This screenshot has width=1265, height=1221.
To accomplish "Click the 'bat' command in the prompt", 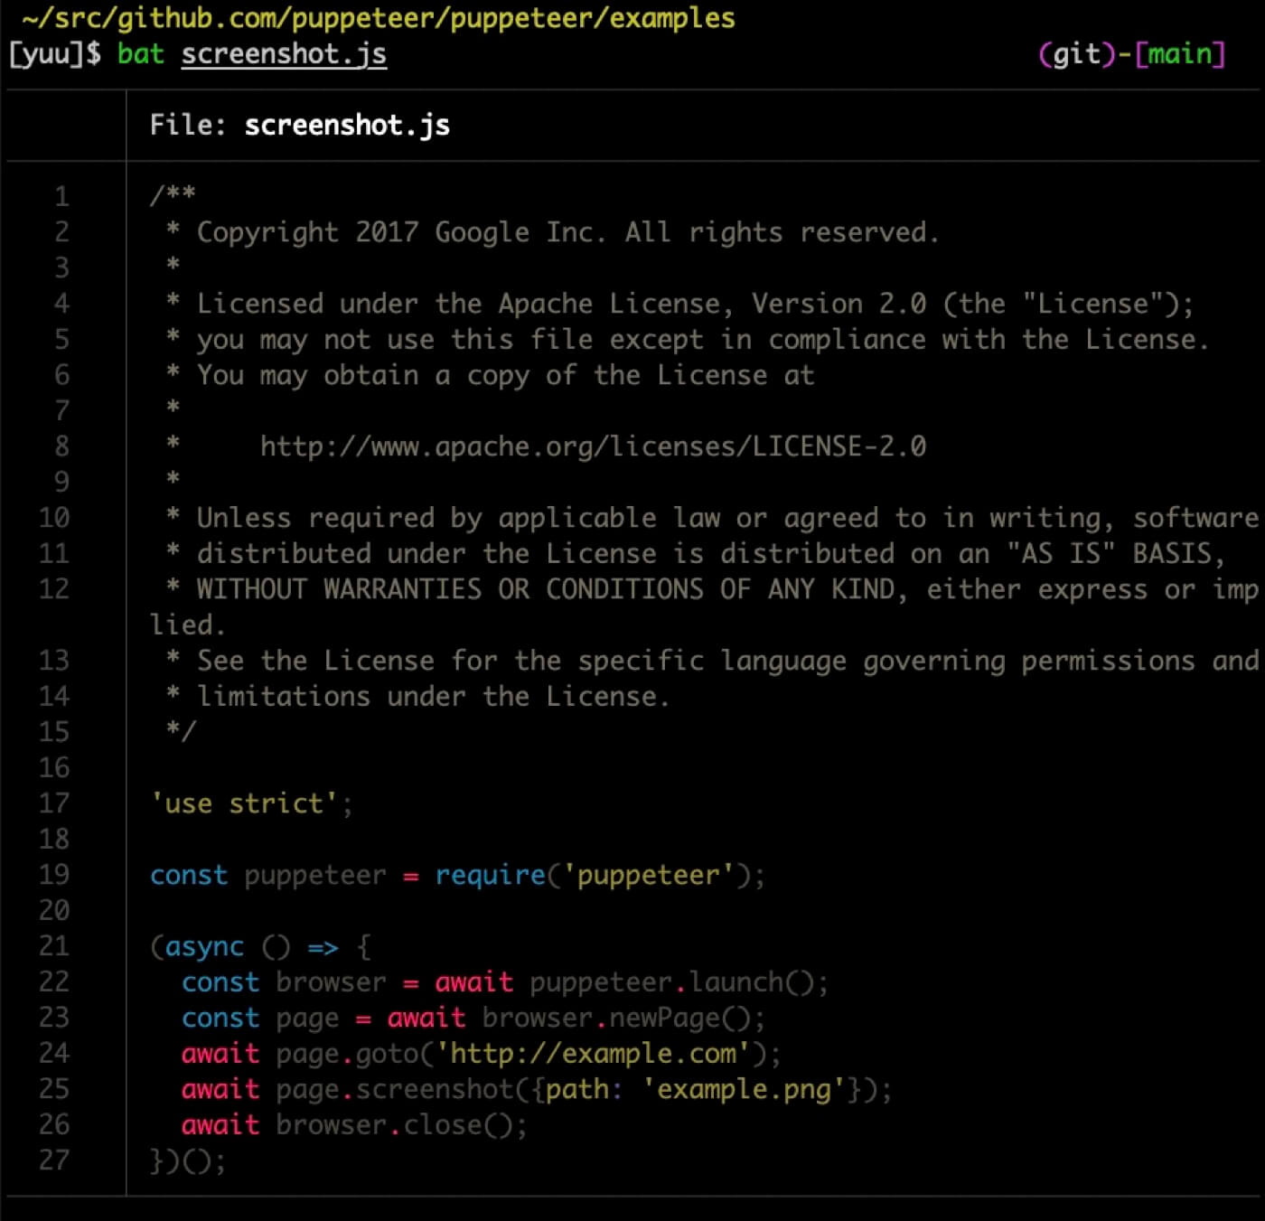I will [140, 54].
